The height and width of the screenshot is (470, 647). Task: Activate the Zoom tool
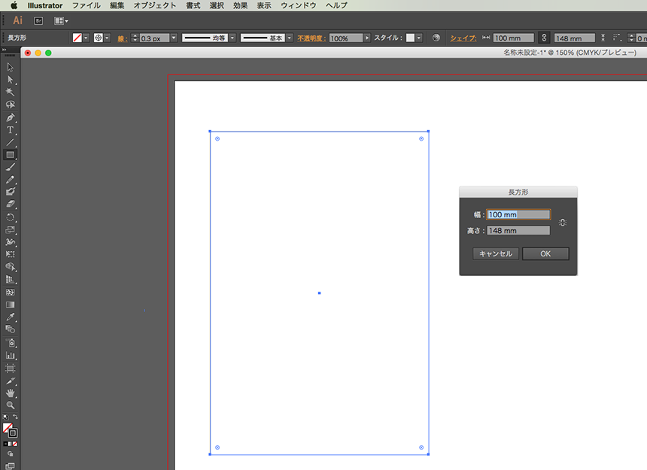(11, 405)
